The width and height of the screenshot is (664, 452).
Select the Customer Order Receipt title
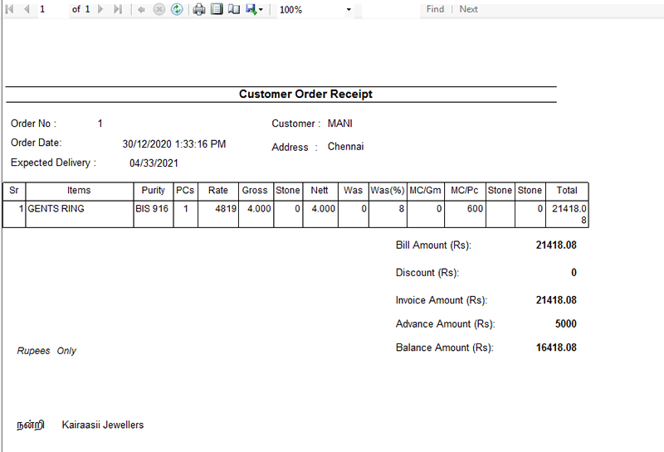point(305,94)
